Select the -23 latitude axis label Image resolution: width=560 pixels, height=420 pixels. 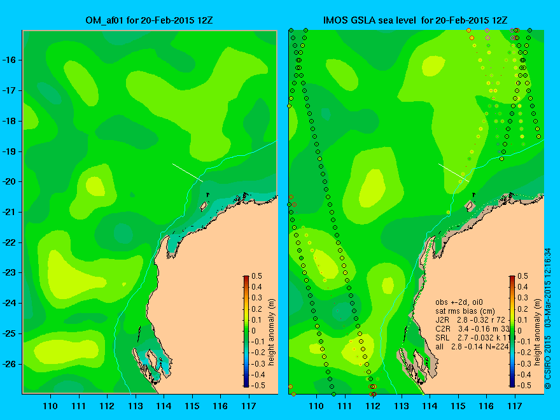(x=8, y=273)
